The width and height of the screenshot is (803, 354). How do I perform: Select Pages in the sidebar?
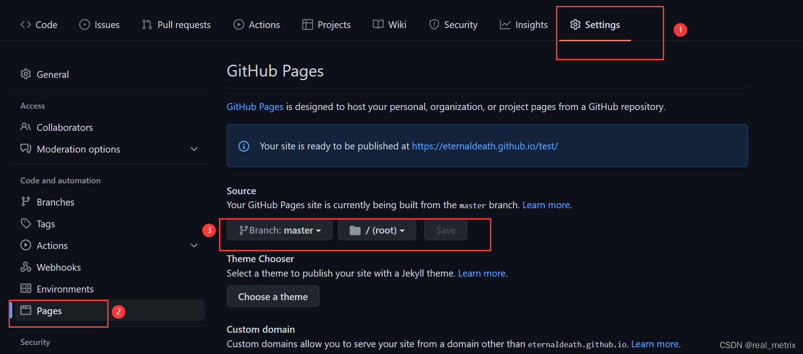coord(110,311)
